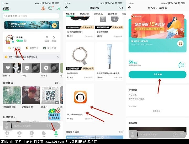Play from the right mini player
Image resolution: width=189 pixels, height=144 pixels.
[x=175, y=135]
